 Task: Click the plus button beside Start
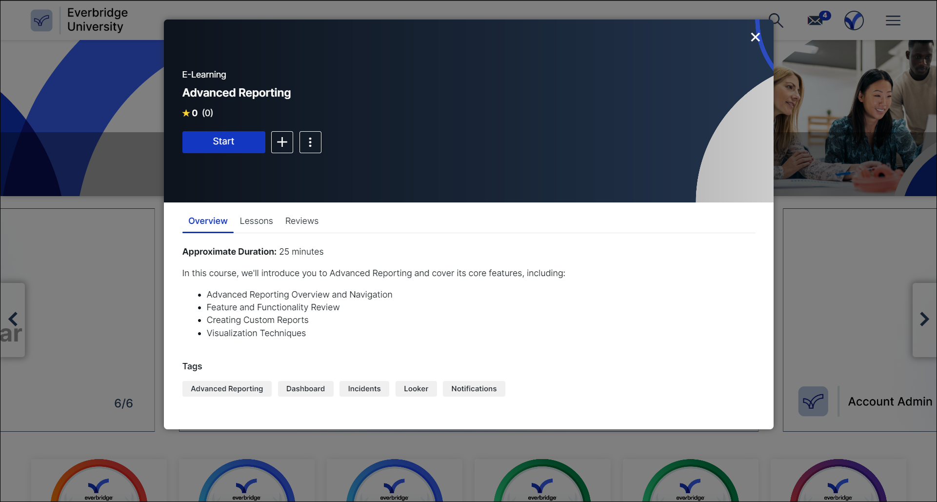pyautogui.click(x=282, y=142)
